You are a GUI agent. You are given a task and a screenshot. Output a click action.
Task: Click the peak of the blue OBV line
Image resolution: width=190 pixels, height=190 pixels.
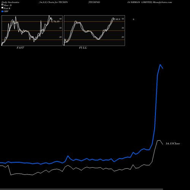(x=160, y=65)
